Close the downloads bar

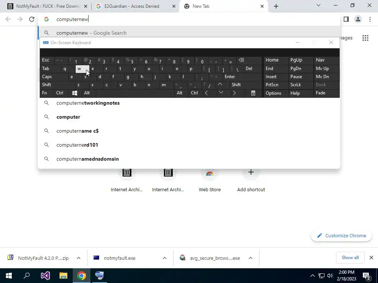[371, 258]
